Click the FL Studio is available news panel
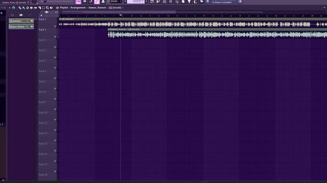327x183 pixels. [x=224, y=2]
